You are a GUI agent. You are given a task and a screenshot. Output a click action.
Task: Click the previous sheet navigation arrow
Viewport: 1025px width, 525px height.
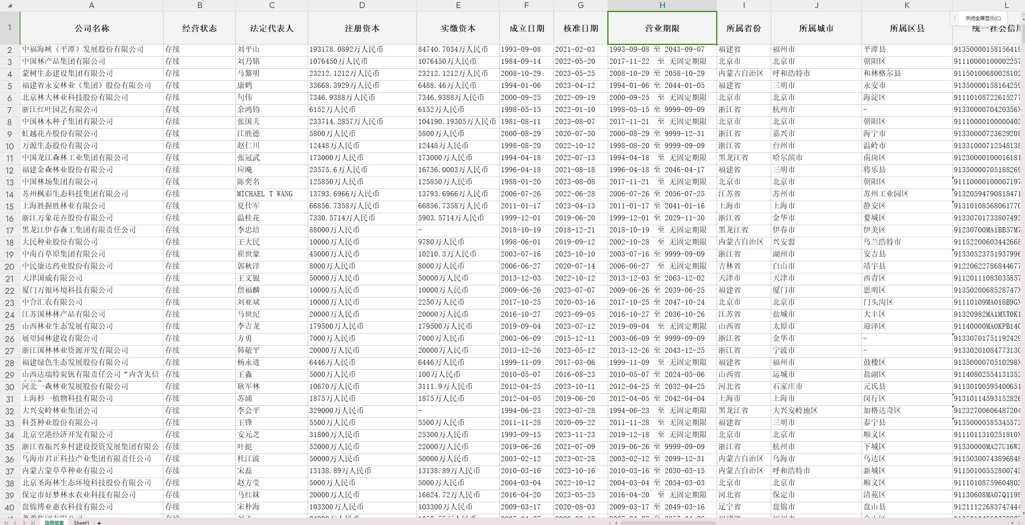(15, 523)
